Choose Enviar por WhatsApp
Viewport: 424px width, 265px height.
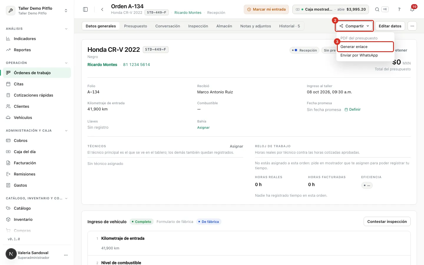click(x=365, y=55)
